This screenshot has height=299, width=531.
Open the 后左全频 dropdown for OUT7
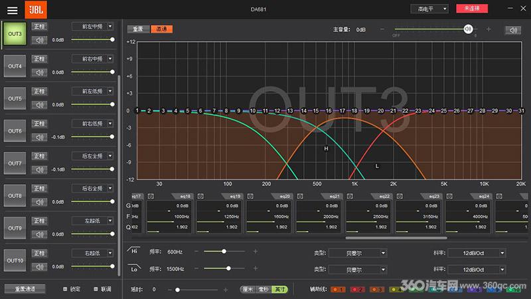point(92,156)
